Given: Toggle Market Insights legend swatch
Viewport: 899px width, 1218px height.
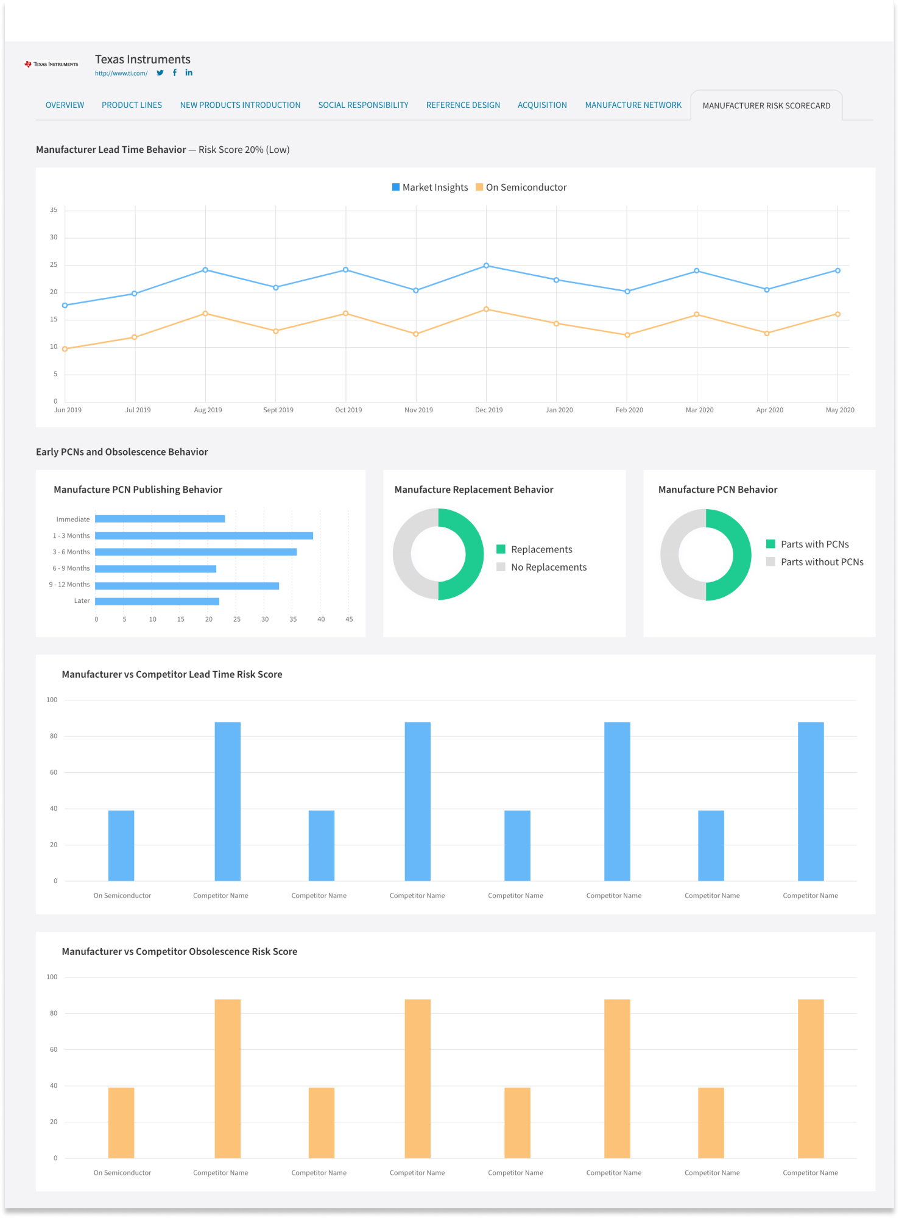Looking at the screenshot, I should (x=396, y=187).
